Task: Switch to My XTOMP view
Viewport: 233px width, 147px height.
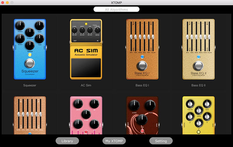Action: point(114,141)
